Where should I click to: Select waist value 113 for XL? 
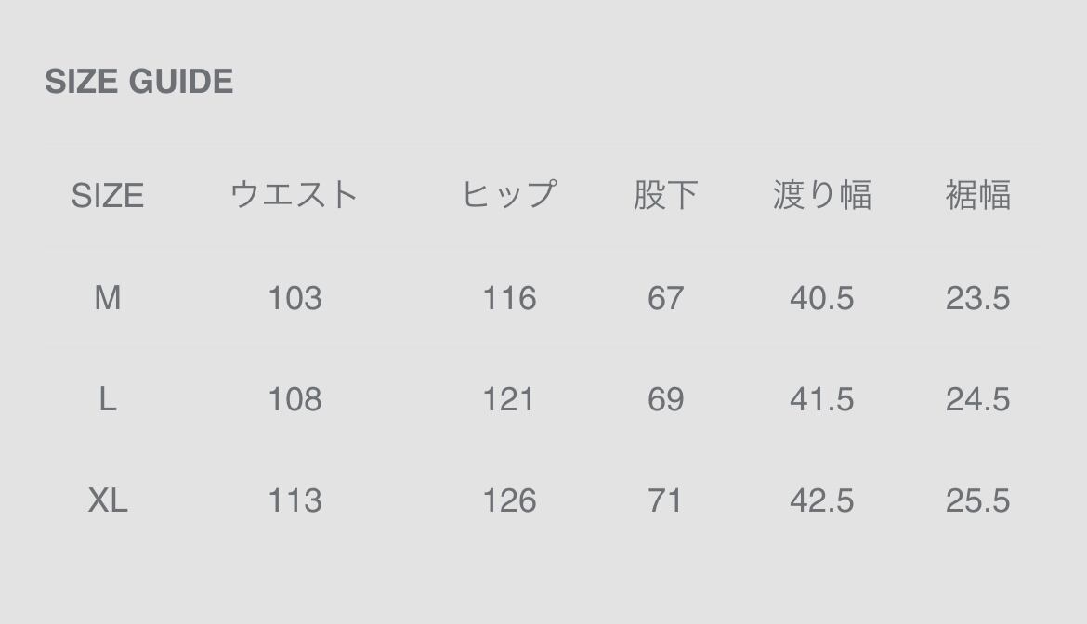[x=295, y=500]
